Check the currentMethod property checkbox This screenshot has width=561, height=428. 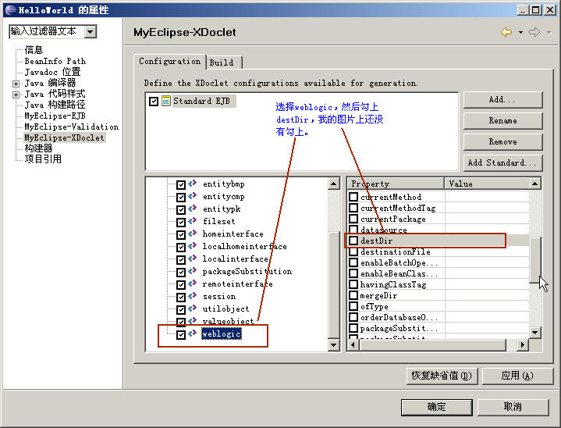click(353, 197)
